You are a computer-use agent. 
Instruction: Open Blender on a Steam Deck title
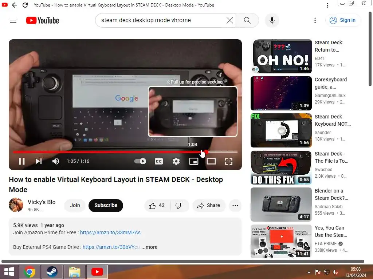331,194
